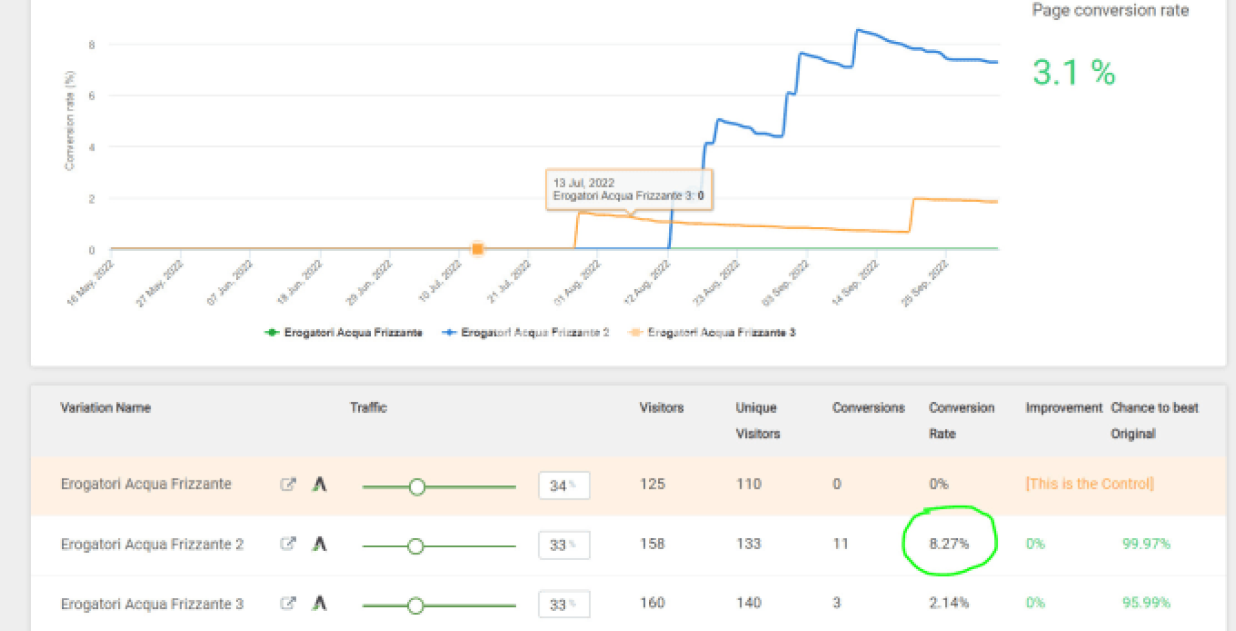Open external link for Erogatori Acqua Frizzante 2
This screenshot has width=1236, height=631.
(x=288, y=544)
